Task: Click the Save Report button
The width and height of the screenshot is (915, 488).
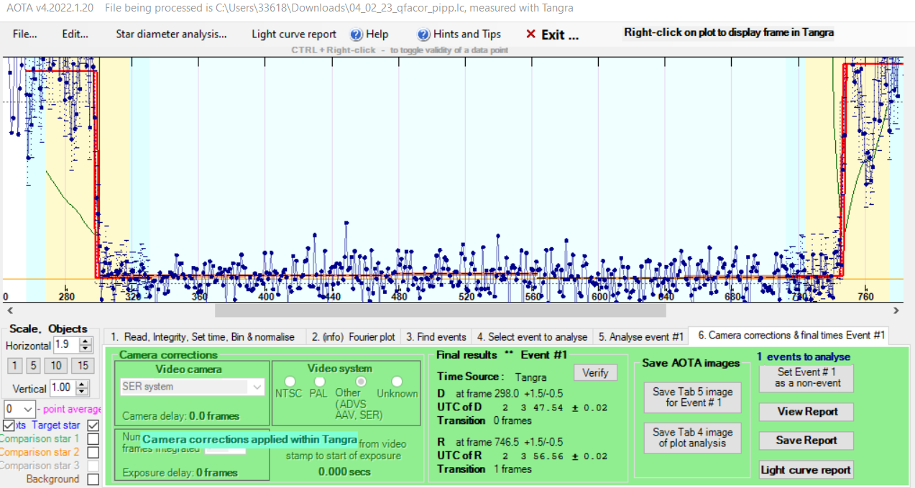Action: (806, 441)
